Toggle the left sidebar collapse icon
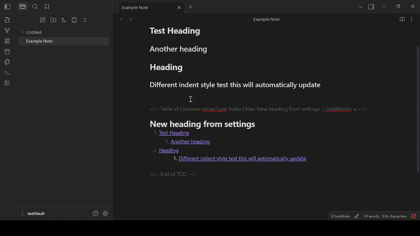 pos(7,7)
